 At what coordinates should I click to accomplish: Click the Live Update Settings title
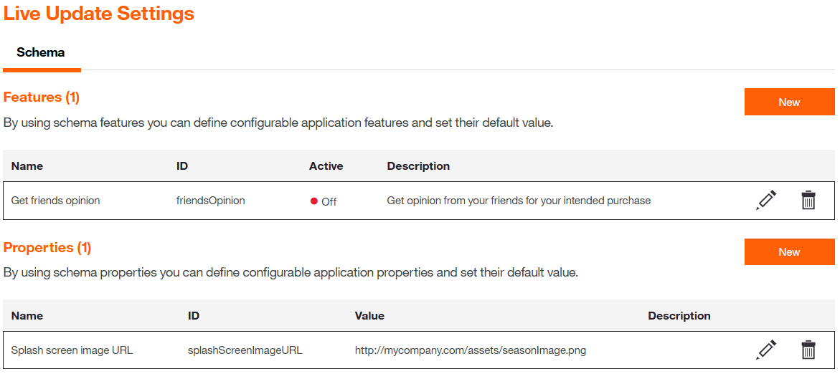point(99,14)
